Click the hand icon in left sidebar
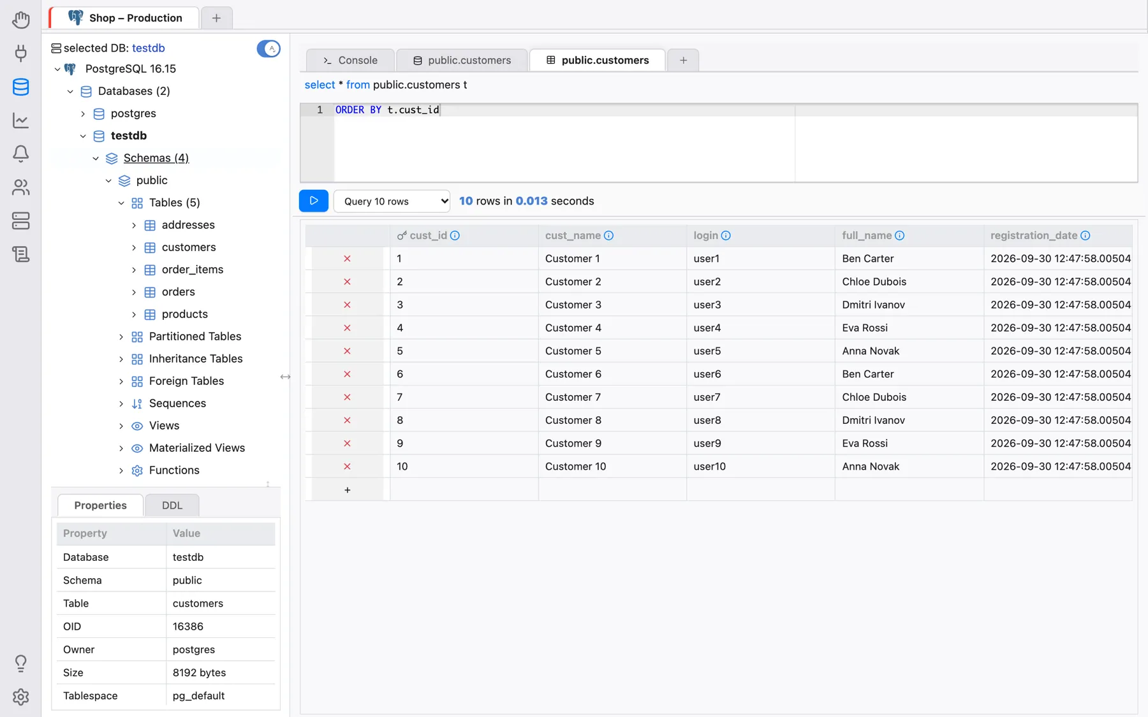Screen dimensions: 1148x717 [20, 20]
